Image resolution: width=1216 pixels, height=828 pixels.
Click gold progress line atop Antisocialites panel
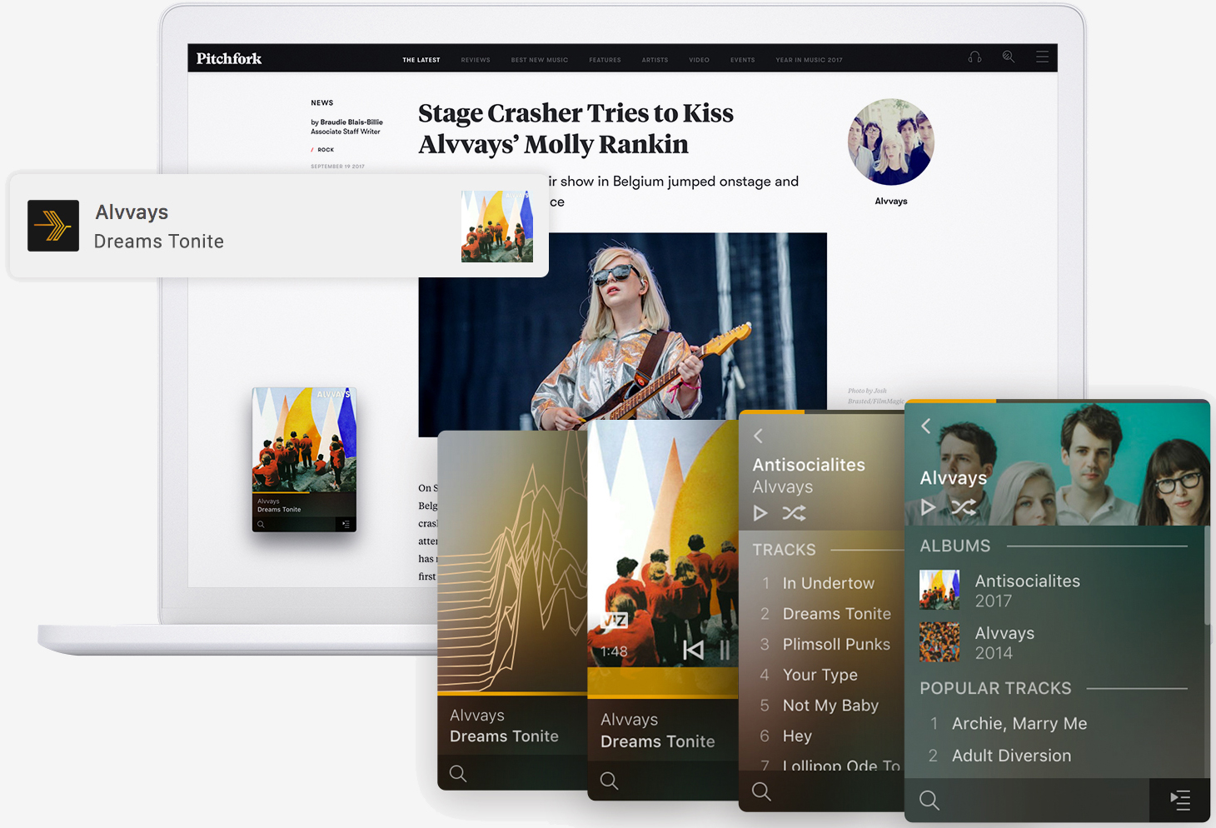(772, 412)
